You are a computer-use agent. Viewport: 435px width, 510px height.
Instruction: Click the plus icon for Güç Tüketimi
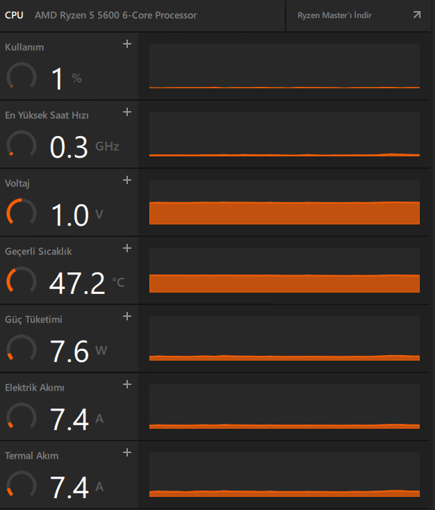coord(126,316)
